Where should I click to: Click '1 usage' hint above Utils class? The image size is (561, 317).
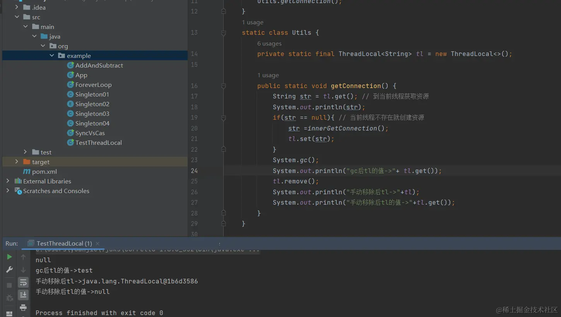click(253, 22)
